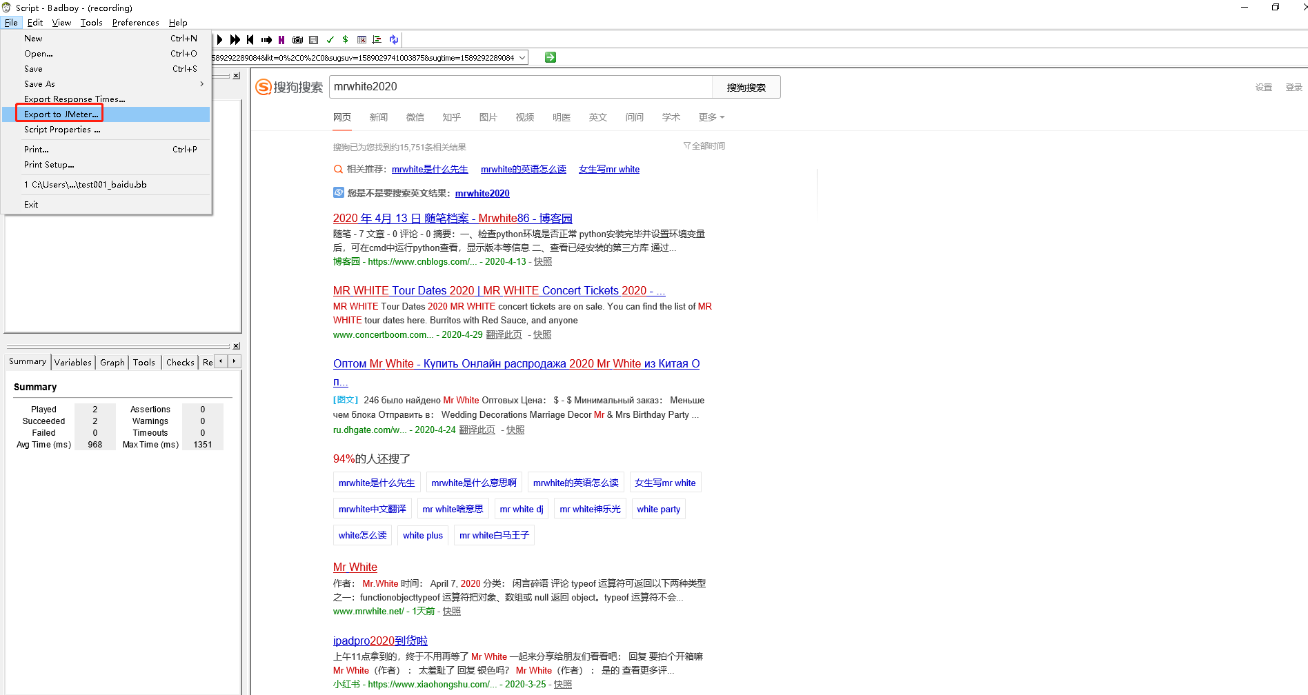This screenshot has width=1308, height=695.
Task: Click the 搜狗搜索 search button
Action: pos(746,88)
